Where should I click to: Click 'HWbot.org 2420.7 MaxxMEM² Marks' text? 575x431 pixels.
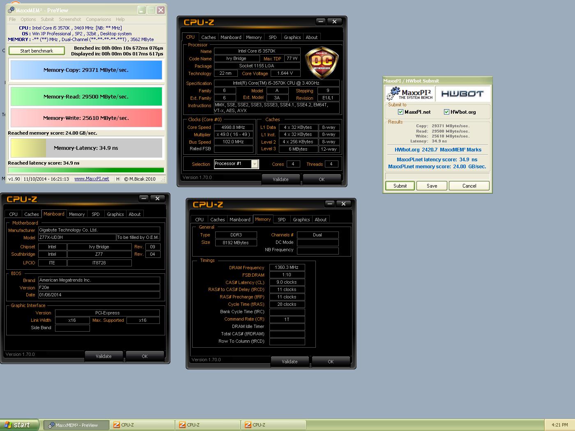click(x=438, y=150)
